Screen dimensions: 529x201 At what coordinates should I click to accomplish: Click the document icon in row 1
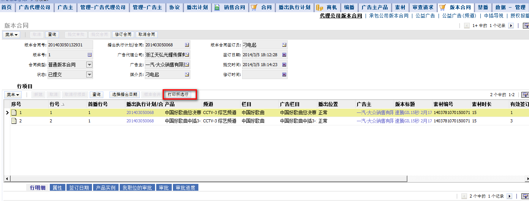pyautogui.click(x=14, y=112)
